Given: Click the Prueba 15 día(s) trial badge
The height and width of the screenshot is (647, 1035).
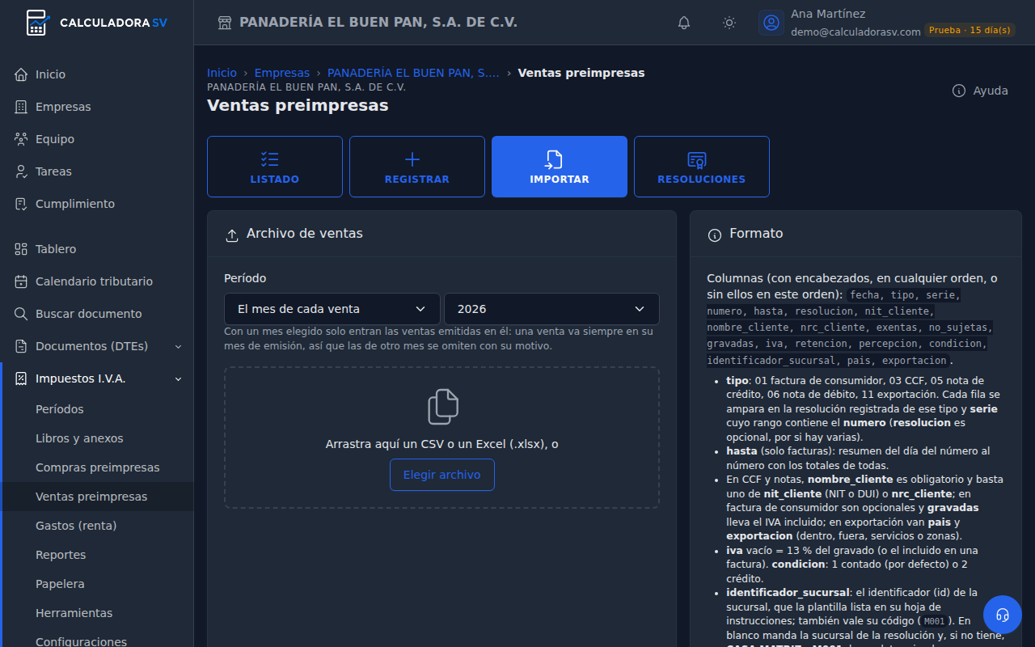Looking at the screenshot, I should point(970,31).
